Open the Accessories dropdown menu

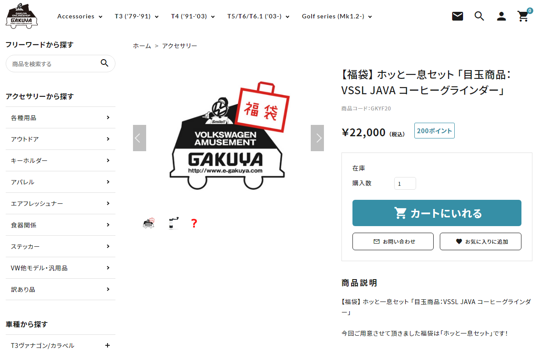80,16
